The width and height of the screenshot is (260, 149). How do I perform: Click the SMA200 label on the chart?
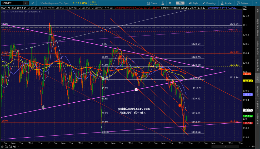[6, 30]
